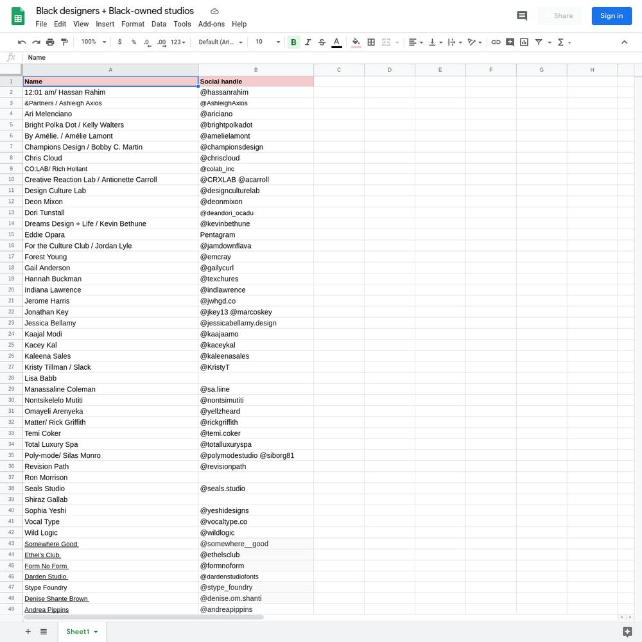Open the Darden Studio link
642x642 pixels.
[x=46, y=577]
